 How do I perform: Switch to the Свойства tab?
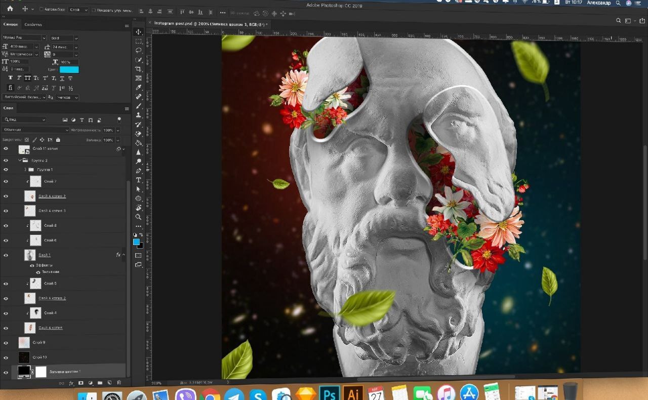[x=33, y=24]
